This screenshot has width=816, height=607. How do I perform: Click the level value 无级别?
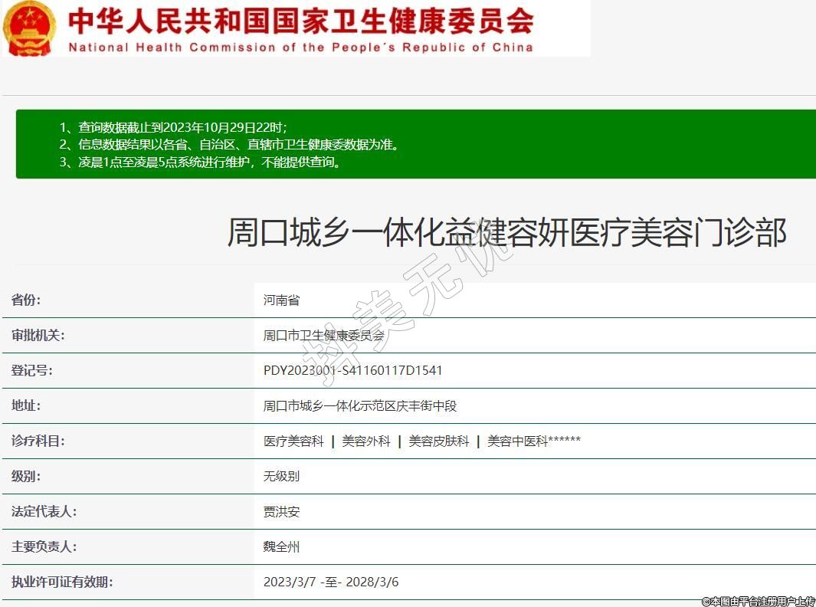tap(281, 477)
